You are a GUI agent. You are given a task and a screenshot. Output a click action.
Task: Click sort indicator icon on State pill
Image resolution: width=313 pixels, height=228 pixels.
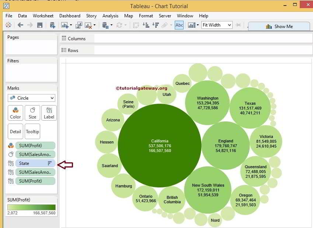point(50,163)
